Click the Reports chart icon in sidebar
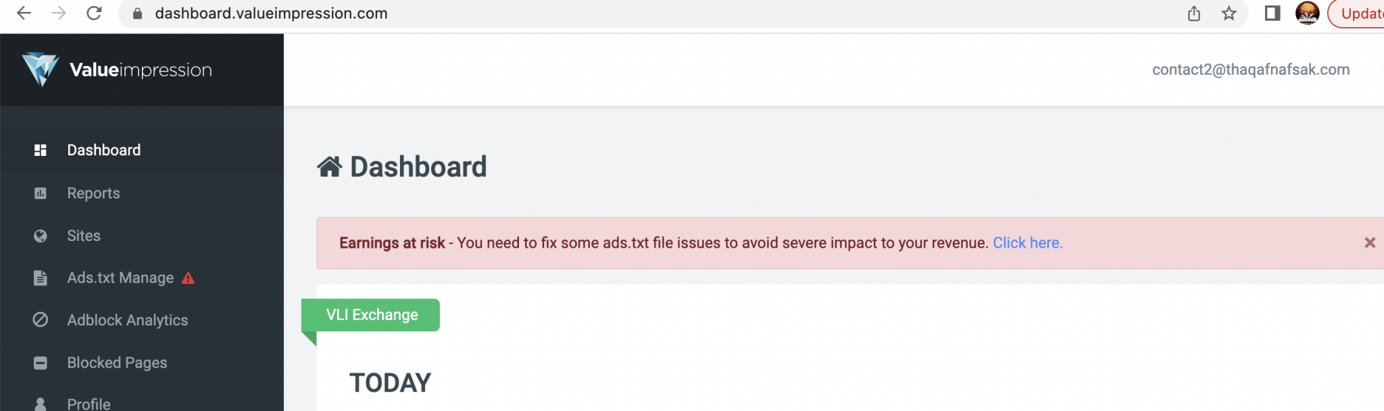 [x=41, y=193]
